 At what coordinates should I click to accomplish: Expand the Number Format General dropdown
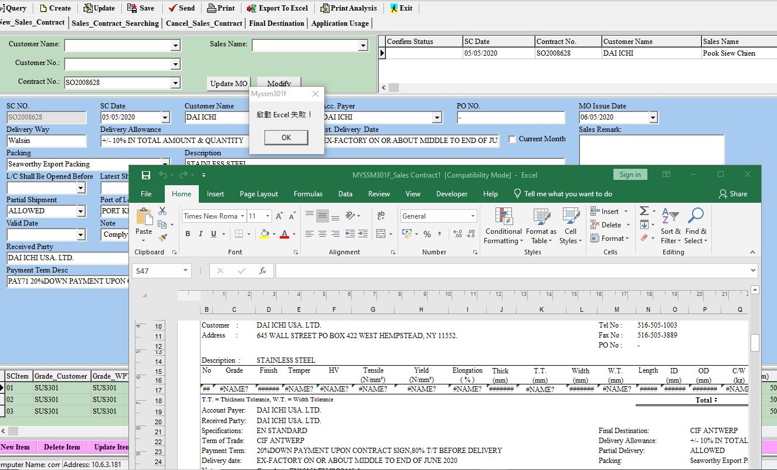coord(473,216)
